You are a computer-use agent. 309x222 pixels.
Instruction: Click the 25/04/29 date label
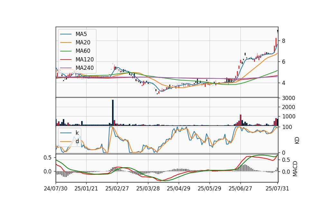(179, 189)
